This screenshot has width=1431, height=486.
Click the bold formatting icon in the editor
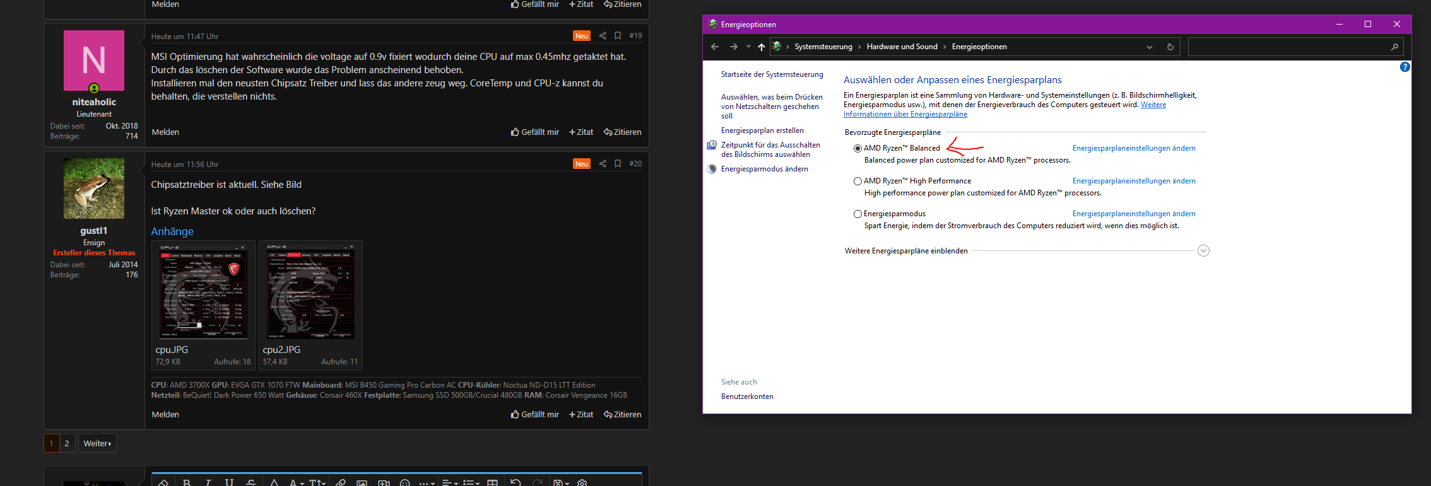187,482
